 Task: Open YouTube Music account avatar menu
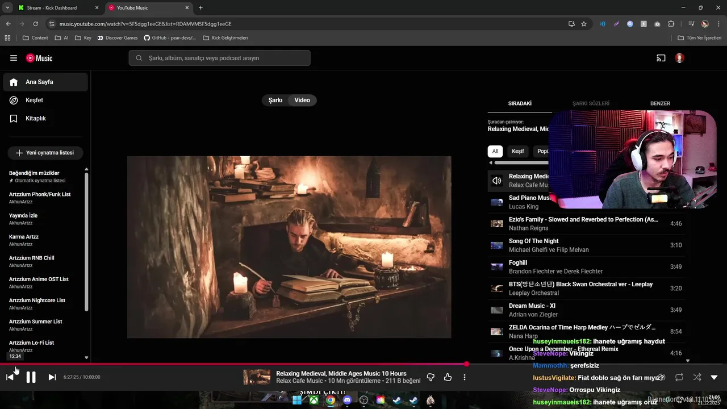click(679, 58)
